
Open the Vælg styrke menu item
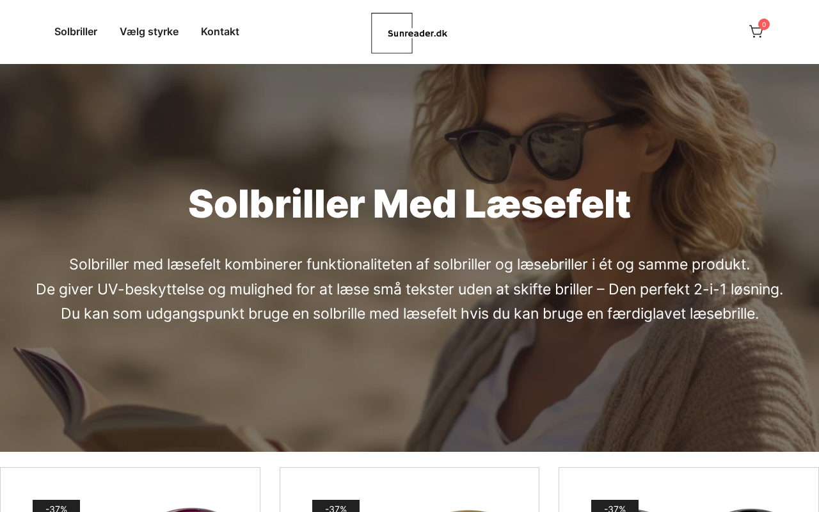pyautogui.click(x=149, y=31)
